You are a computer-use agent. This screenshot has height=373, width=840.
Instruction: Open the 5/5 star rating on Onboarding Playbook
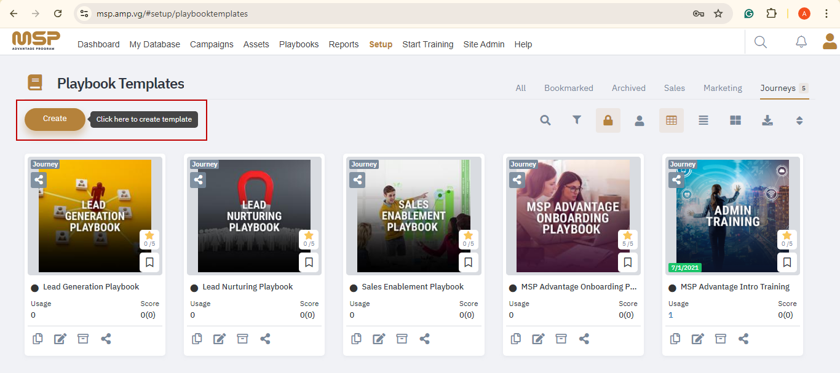coord(627,240)
